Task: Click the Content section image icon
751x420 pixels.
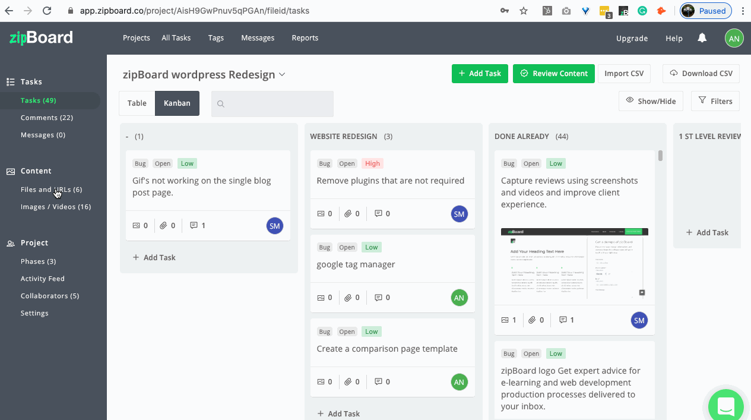Action: (x=10, y=171)
